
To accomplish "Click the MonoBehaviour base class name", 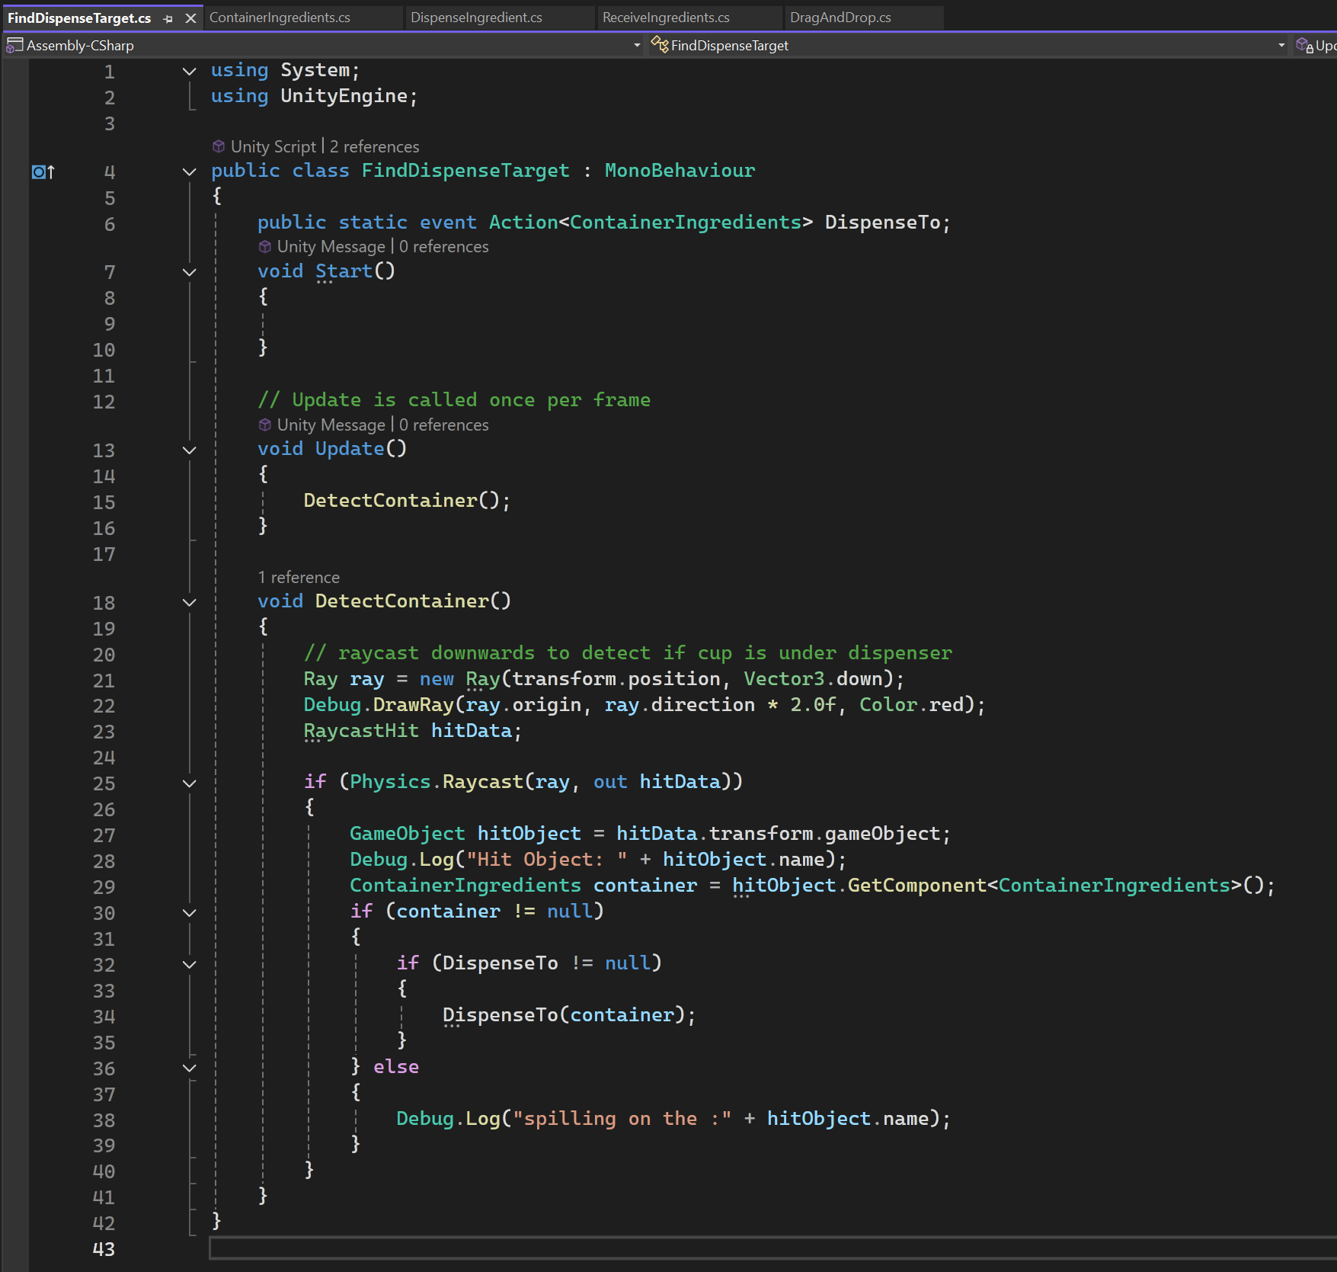I will click(x=680, y=171).
